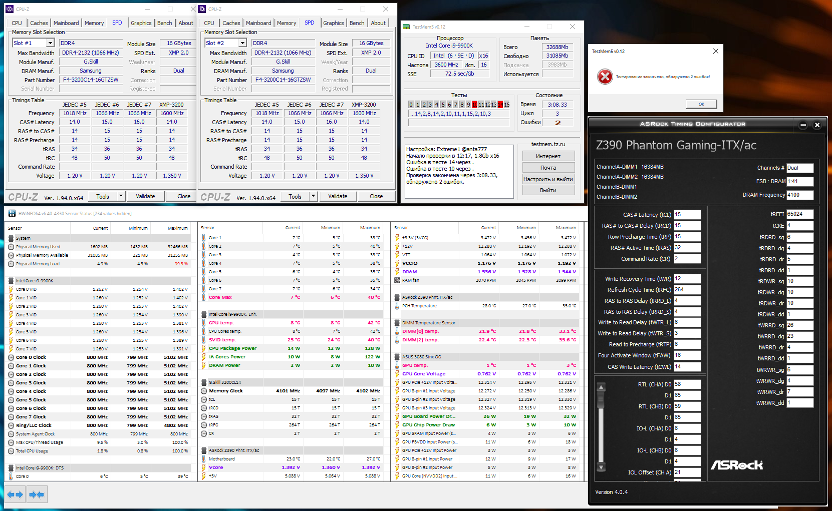Click the red error icon in TestMem5 dialog
The image size is (832, 511).
point(605,77)
